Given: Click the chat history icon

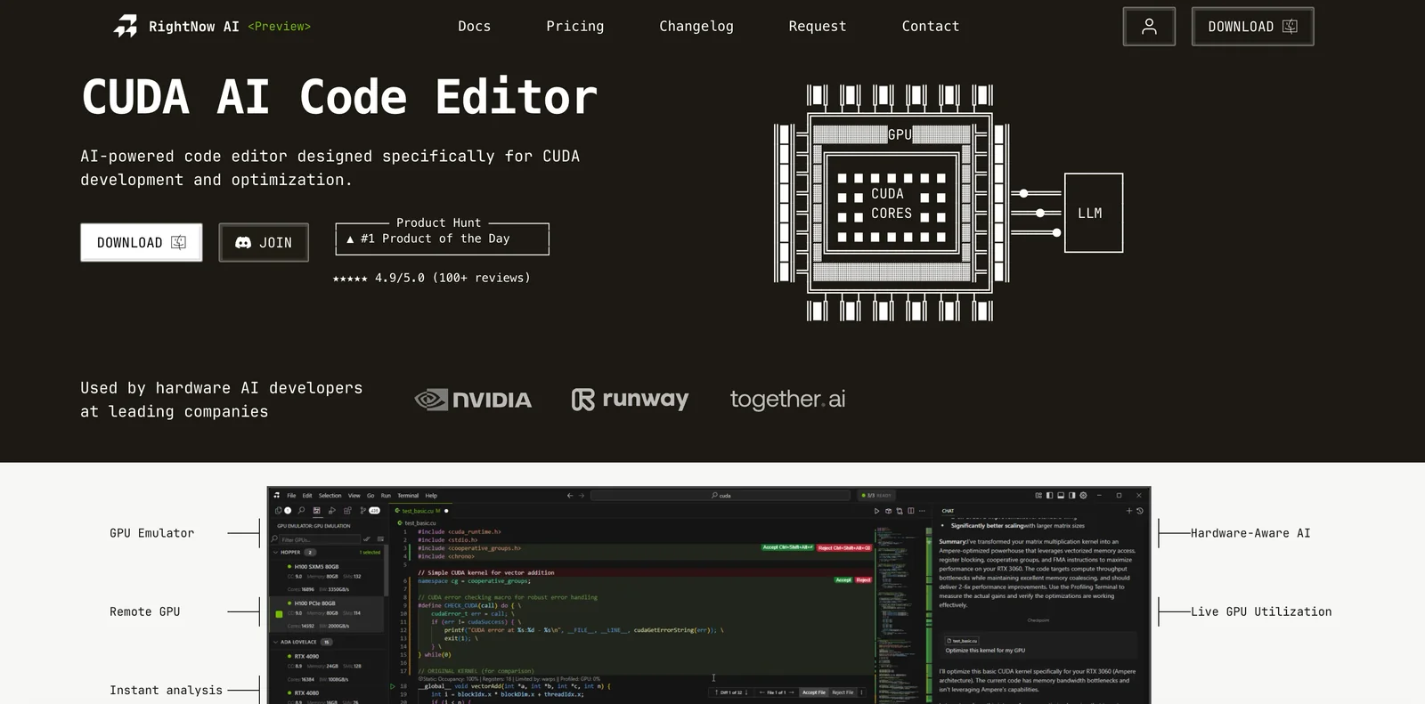Looking at the screenshot, I should 1139,511.
